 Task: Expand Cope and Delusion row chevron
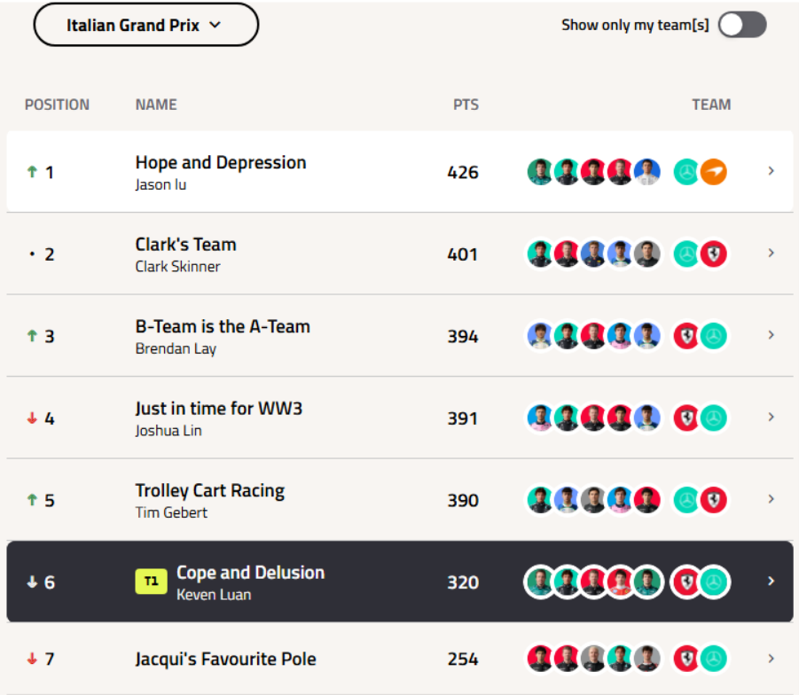[x=771, y=582]
